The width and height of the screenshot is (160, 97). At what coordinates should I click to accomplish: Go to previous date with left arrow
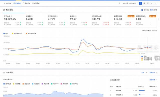coord(152,3)
